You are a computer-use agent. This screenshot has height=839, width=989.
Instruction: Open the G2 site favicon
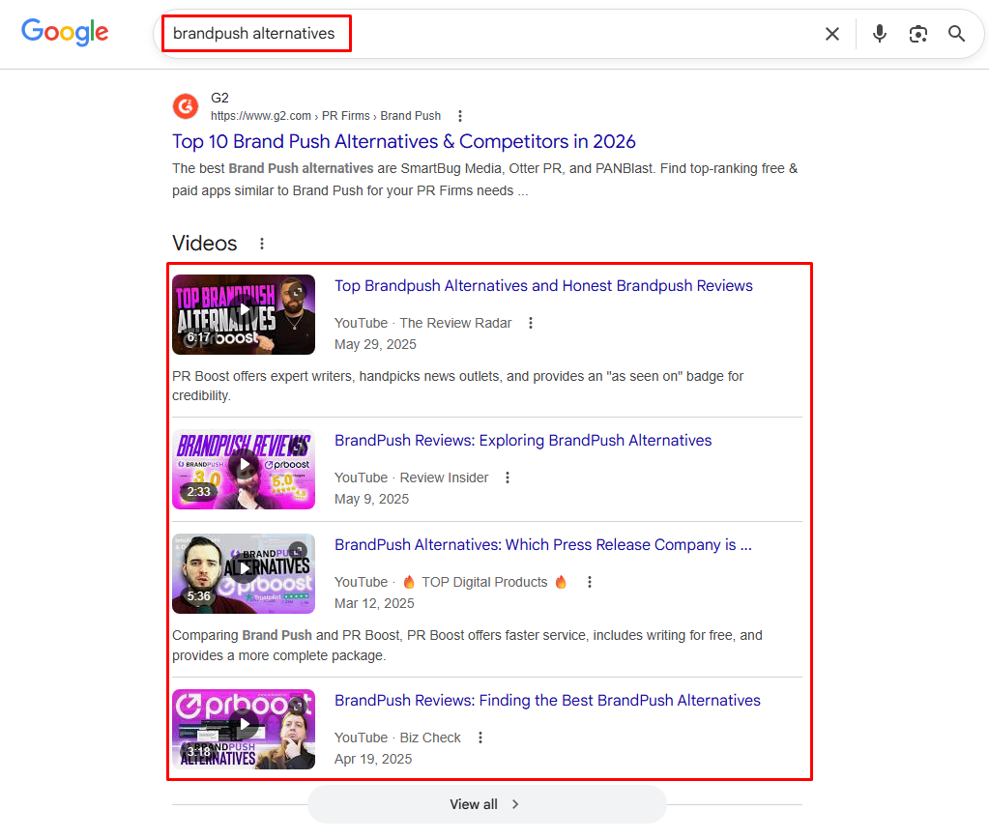click(x=186, y=106)
